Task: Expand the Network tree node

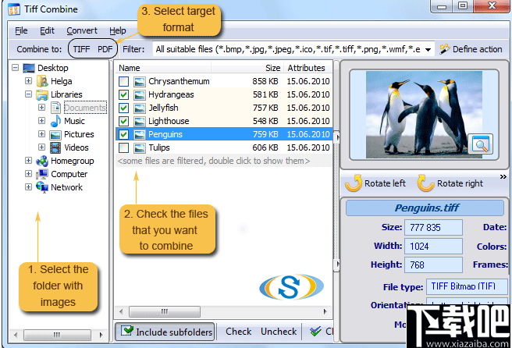Action: (28, 186)
